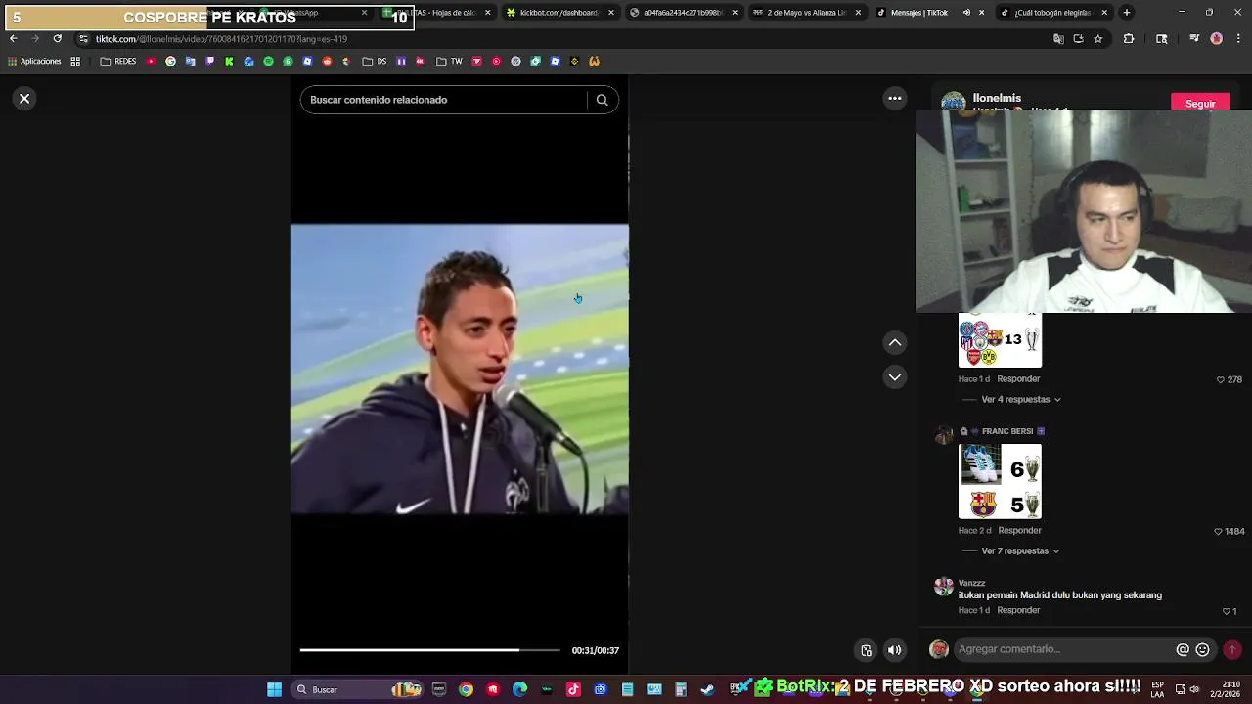The image size is (1252, 704).
Task: Close the TikTok video viewer
Action: coord(24,99)
